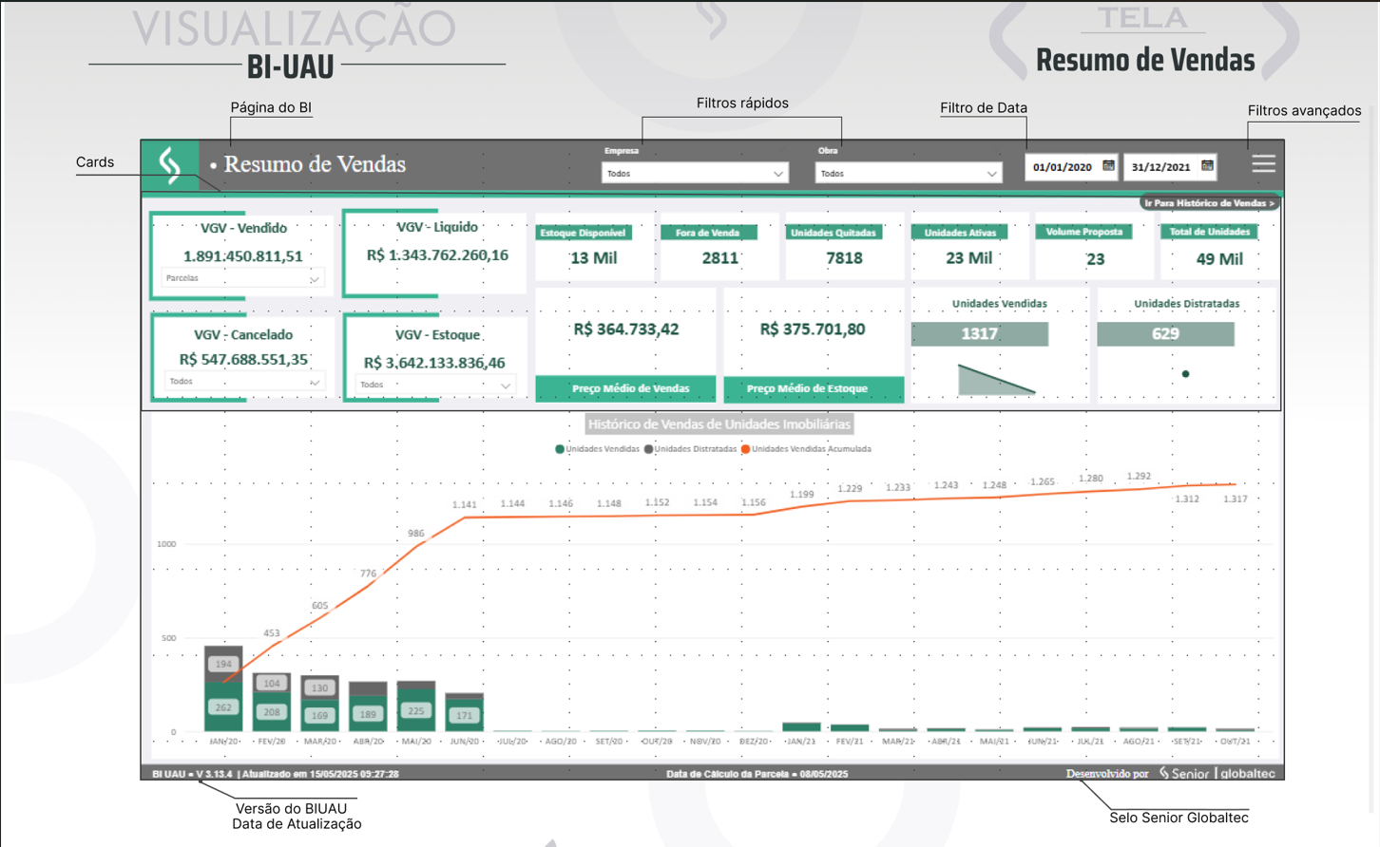Image resolution: width=1380 pixels, height=847 pixels.
Task: Click the Volume Proposta value 23
Action: [x=1095, y=259]
